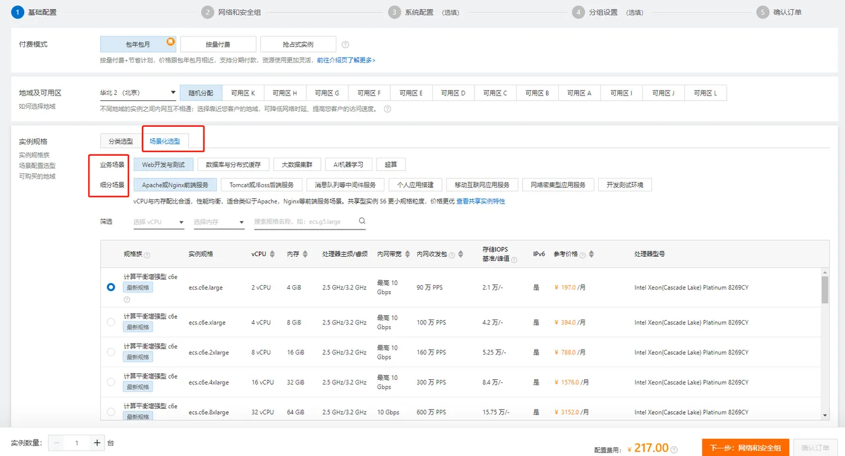Click 实例规格族 sidebar link
Screen dimensions: 845x456
[x=34, y=155]
